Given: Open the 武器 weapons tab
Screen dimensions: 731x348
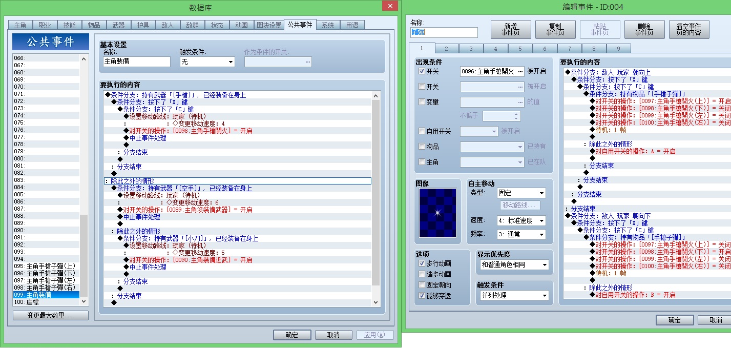Looking at the screenshot, I should coord(118,25).
